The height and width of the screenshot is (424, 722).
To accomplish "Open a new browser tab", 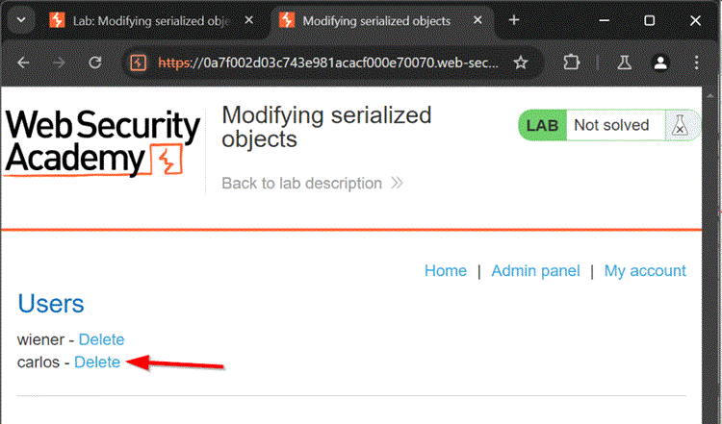I will 514,20.
